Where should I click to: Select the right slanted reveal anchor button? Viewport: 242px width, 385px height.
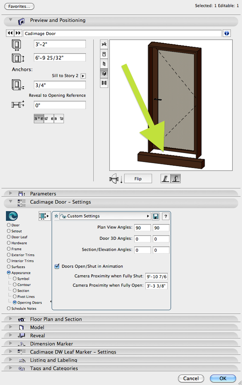(175, 178)
